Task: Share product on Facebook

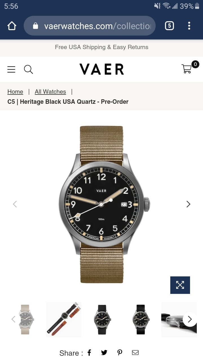Action: click(x=89, y=353)
